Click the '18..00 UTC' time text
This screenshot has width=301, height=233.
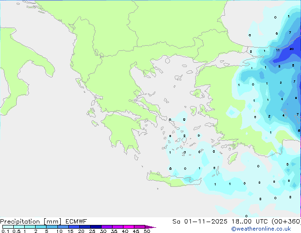pyautogui.click(x=250, y=222)
